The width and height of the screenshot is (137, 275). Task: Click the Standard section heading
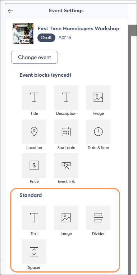[31, 195]
